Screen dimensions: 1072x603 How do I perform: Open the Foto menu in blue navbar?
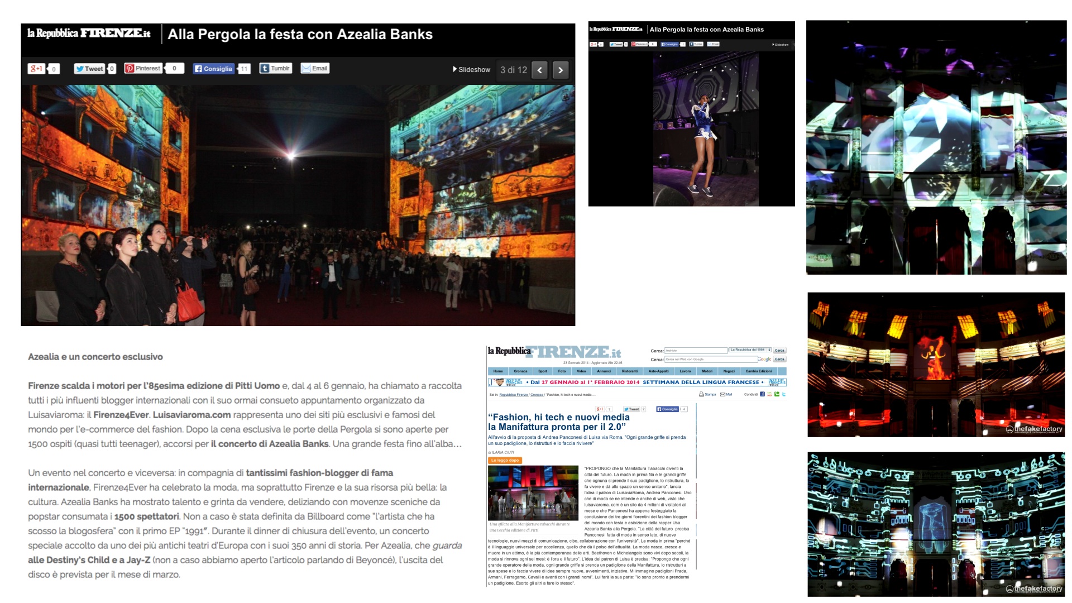[562, 371]
